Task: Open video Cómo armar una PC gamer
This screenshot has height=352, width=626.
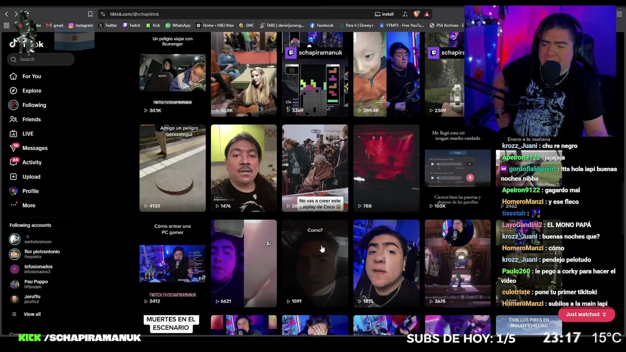Action: click(x=173, y=264)
